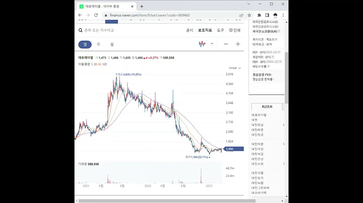This screenshot has height=203, width=363.
Task: Open 대한제당 in recent list
Action: pyautogui.click(x=258, y=149)
